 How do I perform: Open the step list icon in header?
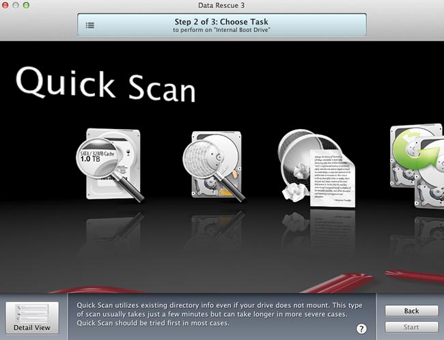[90, 25]
